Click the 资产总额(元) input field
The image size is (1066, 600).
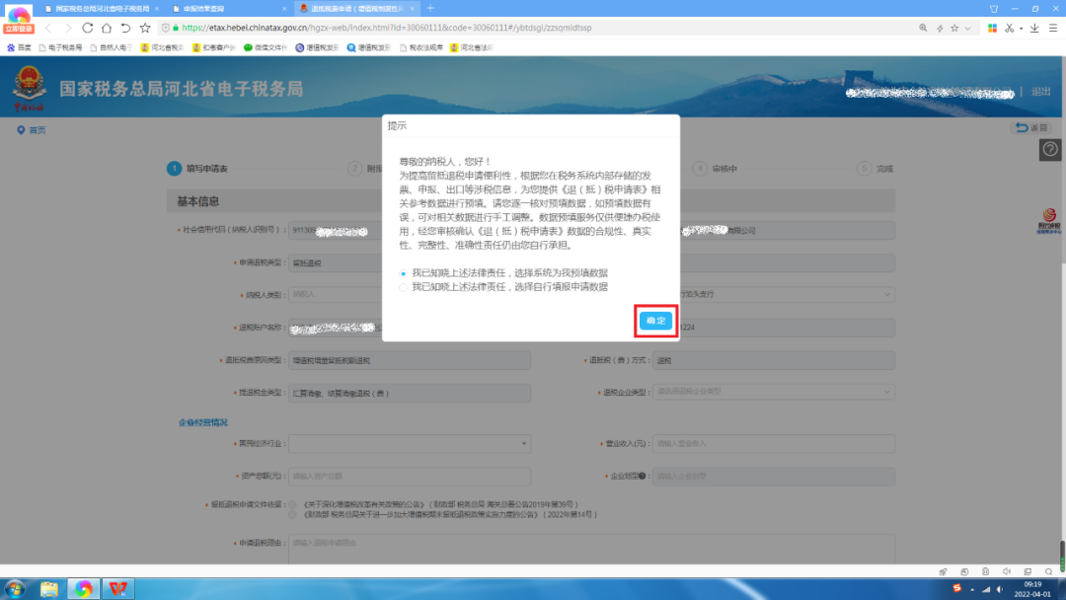tap(410, 477)
